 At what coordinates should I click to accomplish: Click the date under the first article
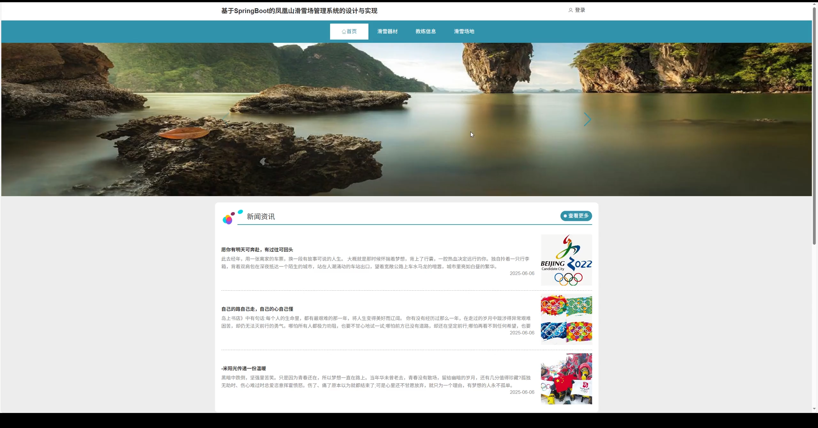522,273
